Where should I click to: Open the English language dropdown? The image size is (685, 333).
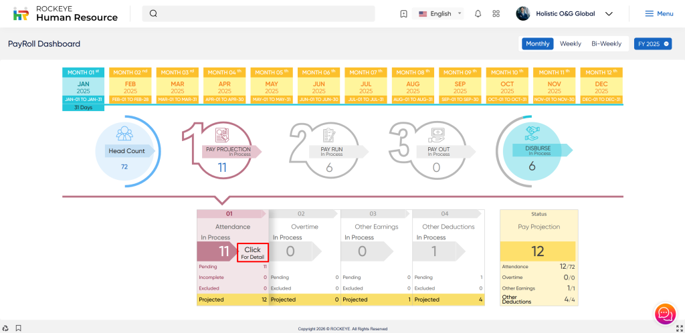(x=439, y=13)
